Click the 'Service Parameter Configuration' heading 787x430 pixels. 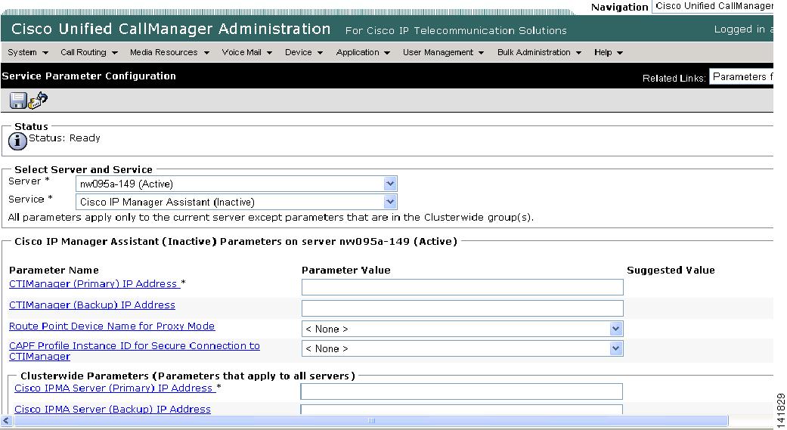pos(89,76)
